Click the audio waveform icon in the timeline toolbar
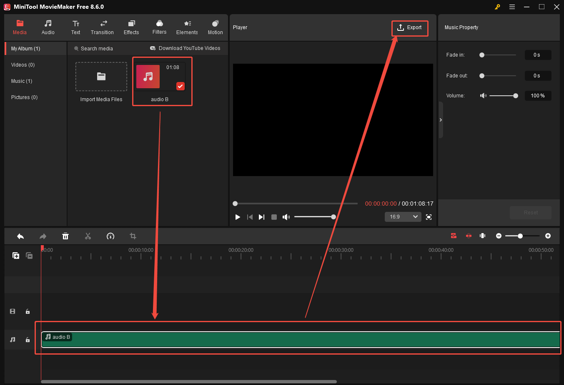The height and width of the screenshot is (385, 564). 483,236
